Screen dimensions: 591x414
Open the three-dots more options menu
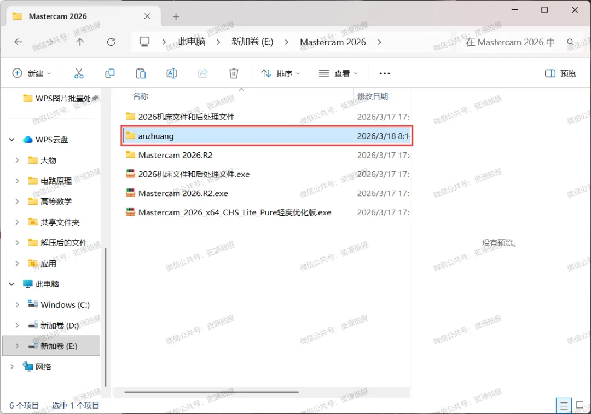(x=385, y=73)
